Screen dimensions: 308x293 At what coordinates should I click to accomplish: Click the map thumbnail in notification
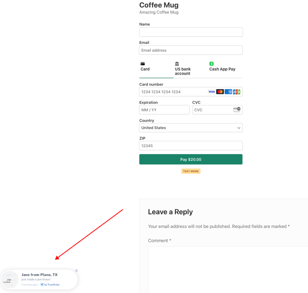(x=10, y=280)
